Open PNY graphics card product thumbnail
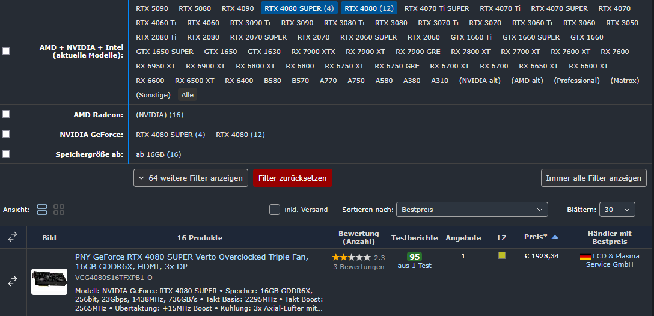Viewport: 654px width, 316px height. [49, 281]
